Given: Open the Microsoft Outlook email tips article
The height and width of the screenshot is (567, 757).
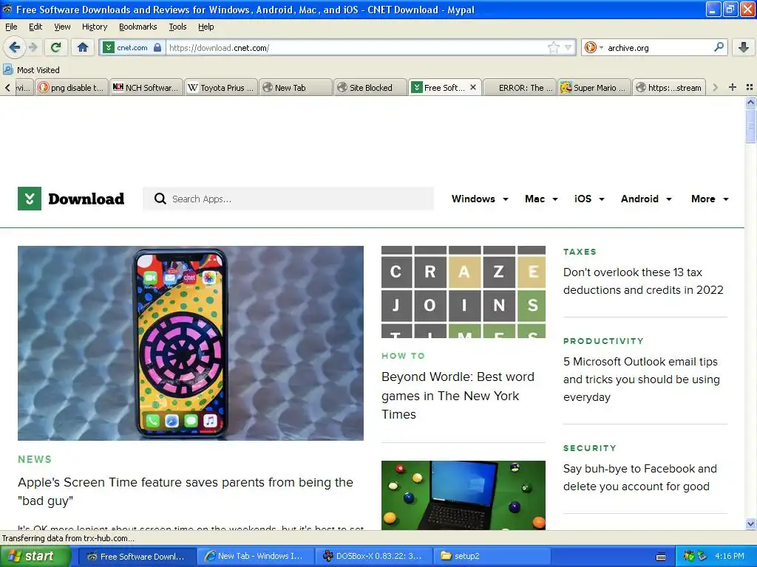Looking at the screenshot, I should tap(641, 379).
